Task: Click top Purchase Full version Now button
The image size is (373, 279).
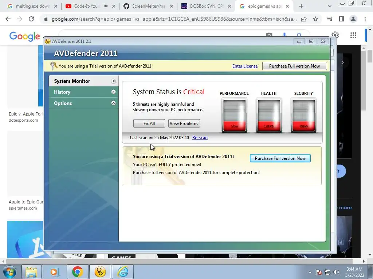Action: (x=294, y=66)
